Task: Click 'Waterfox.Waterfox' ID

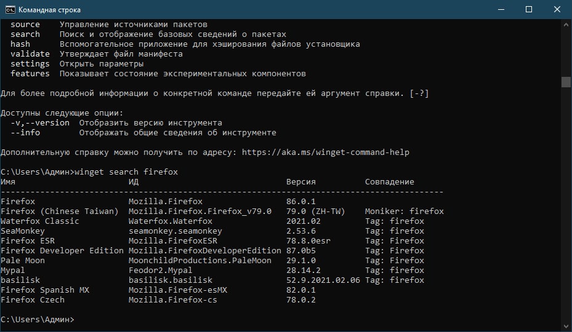Action: coord(171,221)
